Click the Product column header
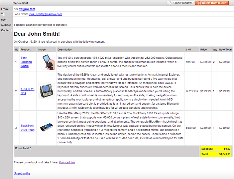The height and width of the screenshot is (179, 234). [28, 50]
